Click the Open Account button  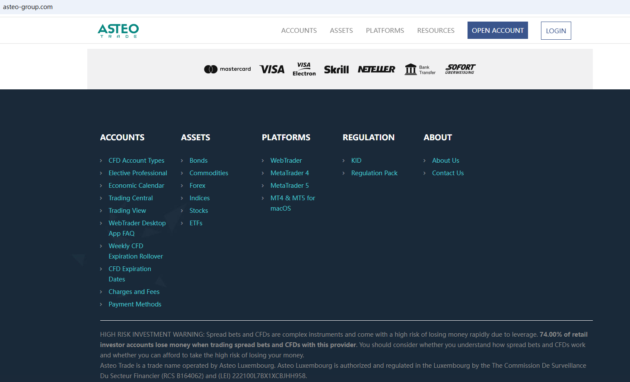(x=498, y=30)
